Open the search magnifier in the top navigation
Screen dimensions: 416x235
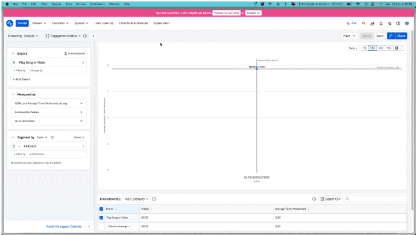point(364,24)
